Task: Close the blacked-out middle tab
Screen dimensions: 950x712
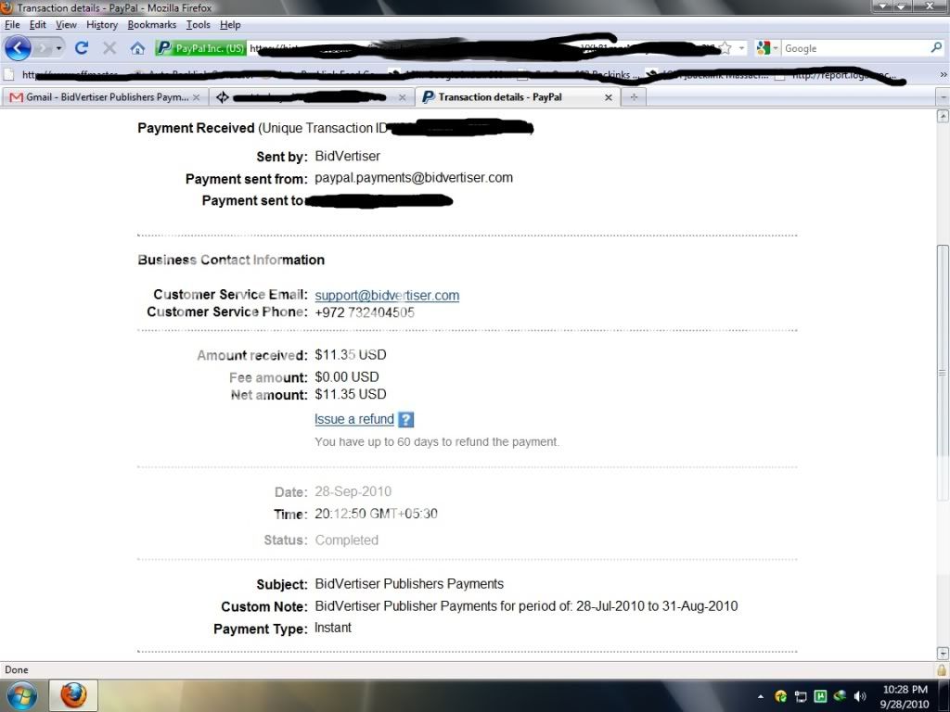Action: coord(403,97)
